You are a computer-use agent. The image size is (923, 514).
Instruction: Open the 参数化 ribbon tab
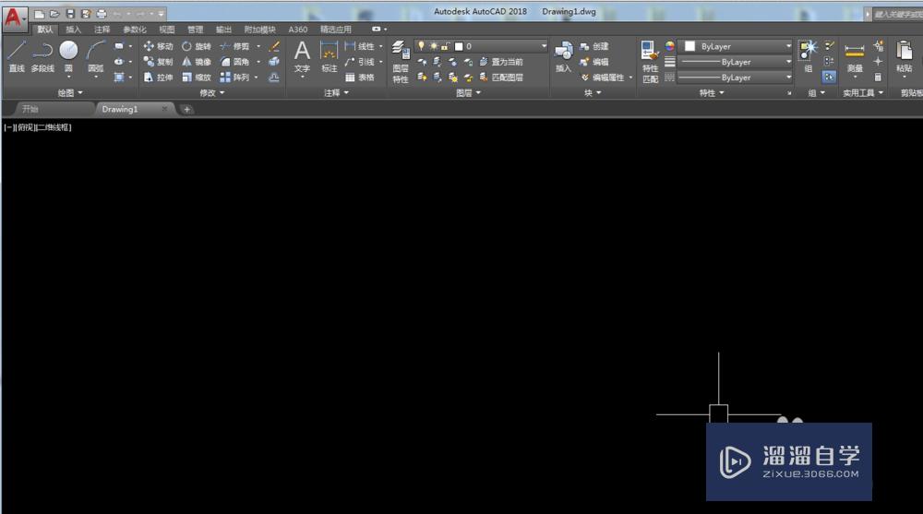click(x=134, y=30)
